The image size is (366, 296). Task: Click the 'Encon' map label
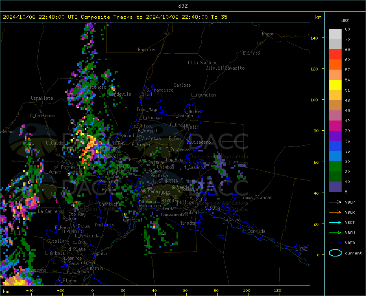click(268, 34)
